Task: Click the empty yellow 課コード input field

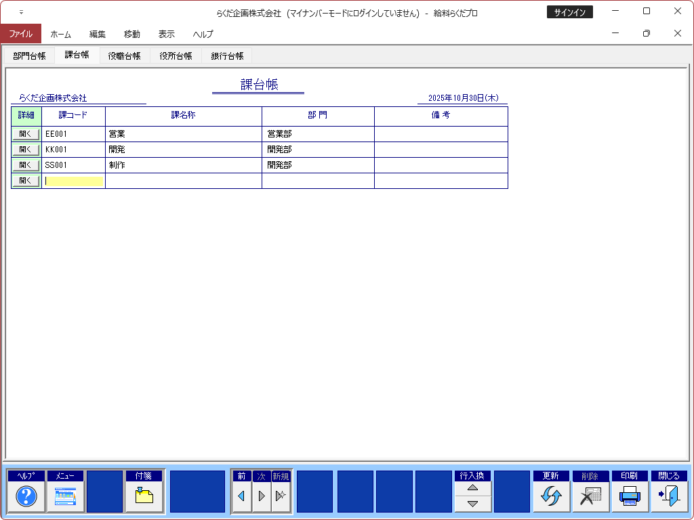Action: 74,181
